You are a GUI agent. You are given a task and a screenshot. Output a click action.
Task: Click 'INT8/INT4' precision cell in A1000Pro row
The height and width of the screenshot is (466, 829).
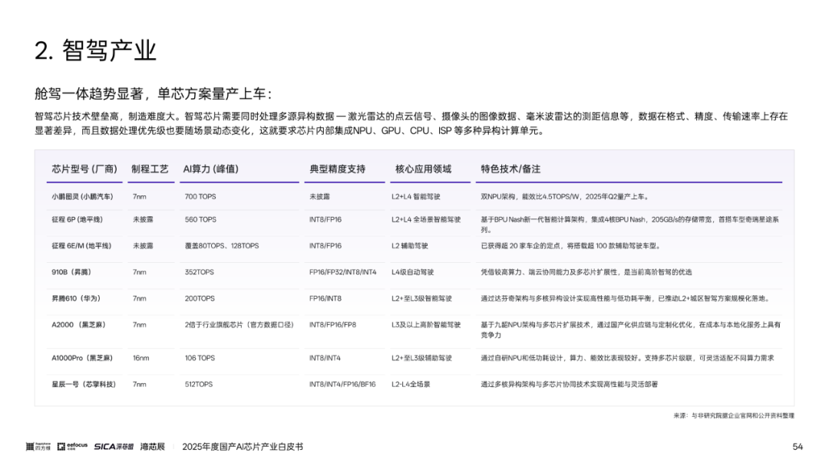point(325,358)
